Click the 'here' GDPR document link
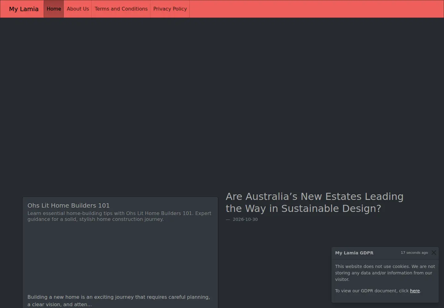The width and height of the screenshot is (444, 308). point(415,291)
